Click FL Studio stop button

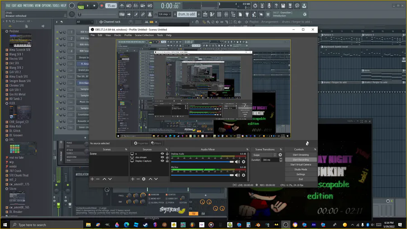[x=94, y=5]
